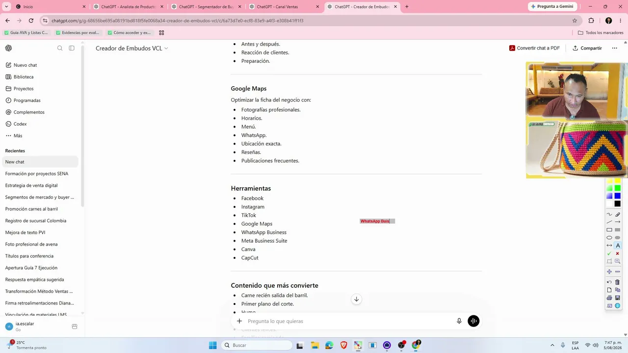
Task: Click the microphone dictation icon
Action: click(x=459, y=321)
